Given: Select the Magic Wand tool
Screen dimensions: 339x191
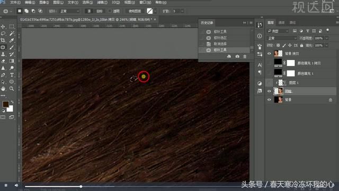Looking at the screenshot, I should [x=12, y=33].
